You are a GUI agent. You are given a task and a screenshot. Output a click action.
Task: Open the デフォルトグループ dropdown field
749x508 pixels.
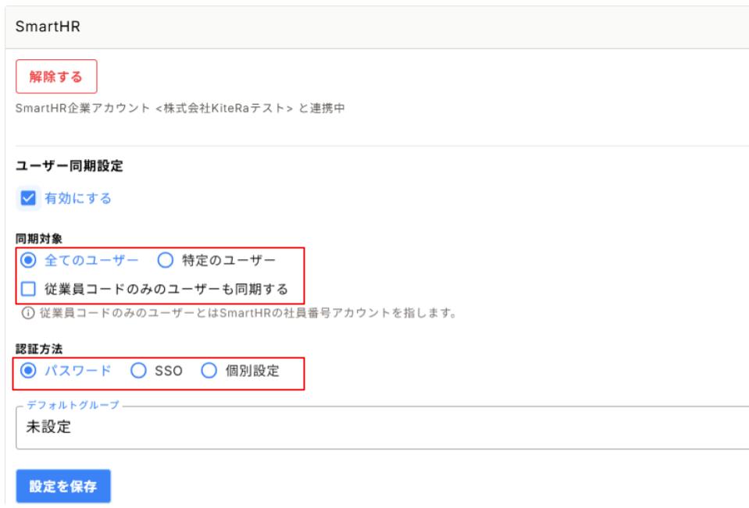[382, 428]
